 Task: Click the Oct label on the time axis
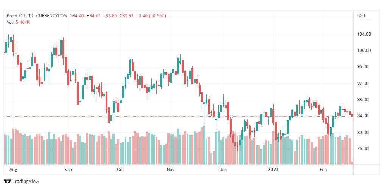pyautogui.click(x=120, y=170)
